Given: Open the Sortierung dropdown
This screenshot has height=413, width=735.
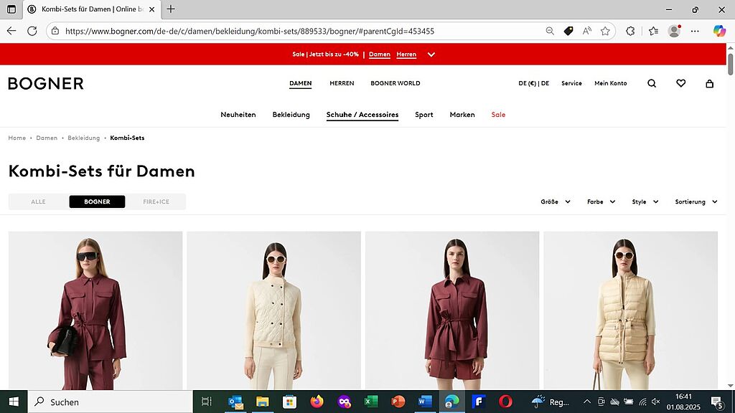Looking at the screenshot, I should [696, 201].
